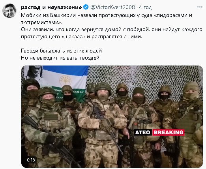The height and width of the screenshot is (169, 206).
Task: Select line starting Мобики из Башкирии
Action: pyautogui.click(x=107, y=15)
